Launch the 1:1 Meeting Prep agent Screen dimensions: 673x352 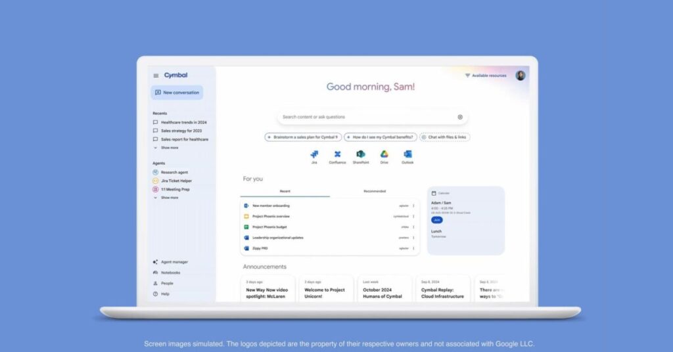click(x=172, y=189)
